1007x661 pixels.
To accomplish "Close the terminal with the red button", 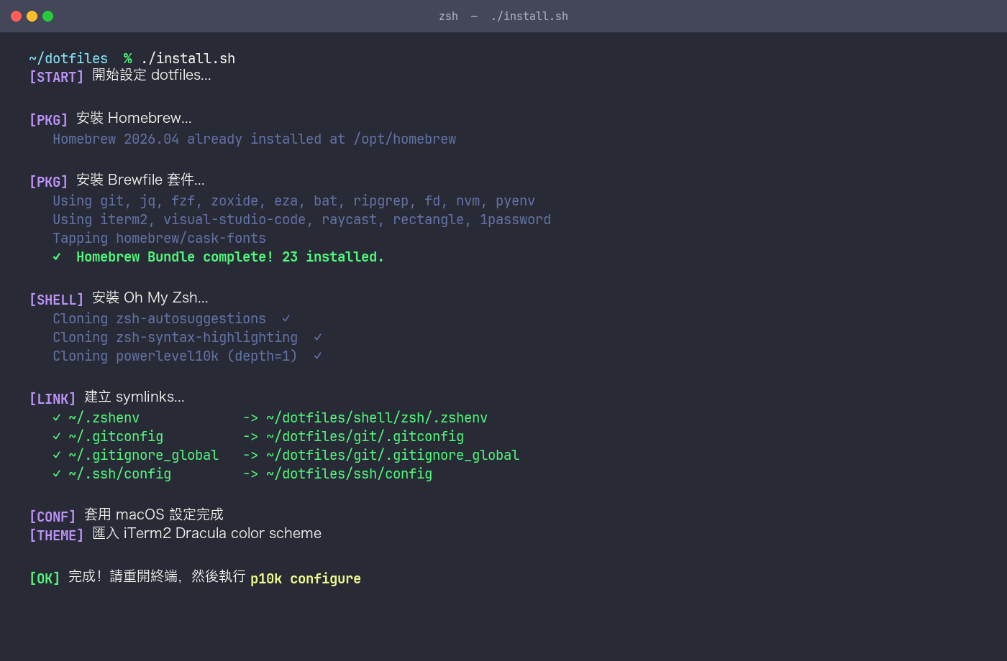I will click(x=16, y=16).
